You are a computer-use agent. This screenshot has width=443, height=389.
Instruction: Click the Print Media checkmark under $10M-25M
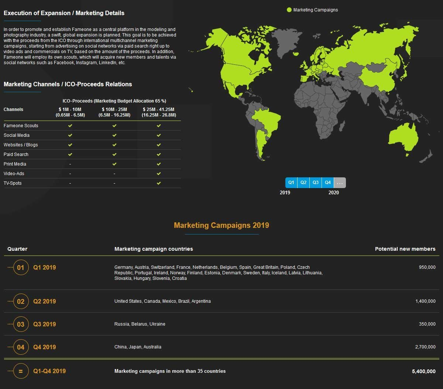tap(114, 164)
